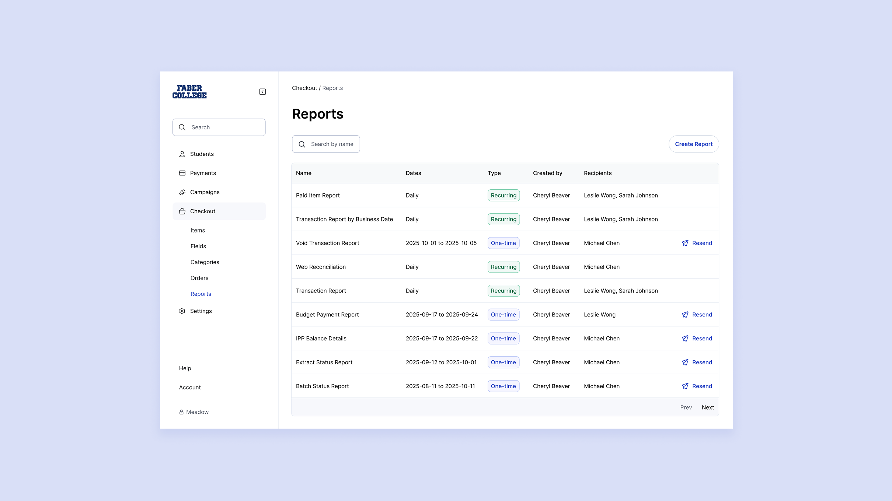Open the Orders submenu entry
Image resolution: width=892 pixels, height=501 pixels.
199,278
